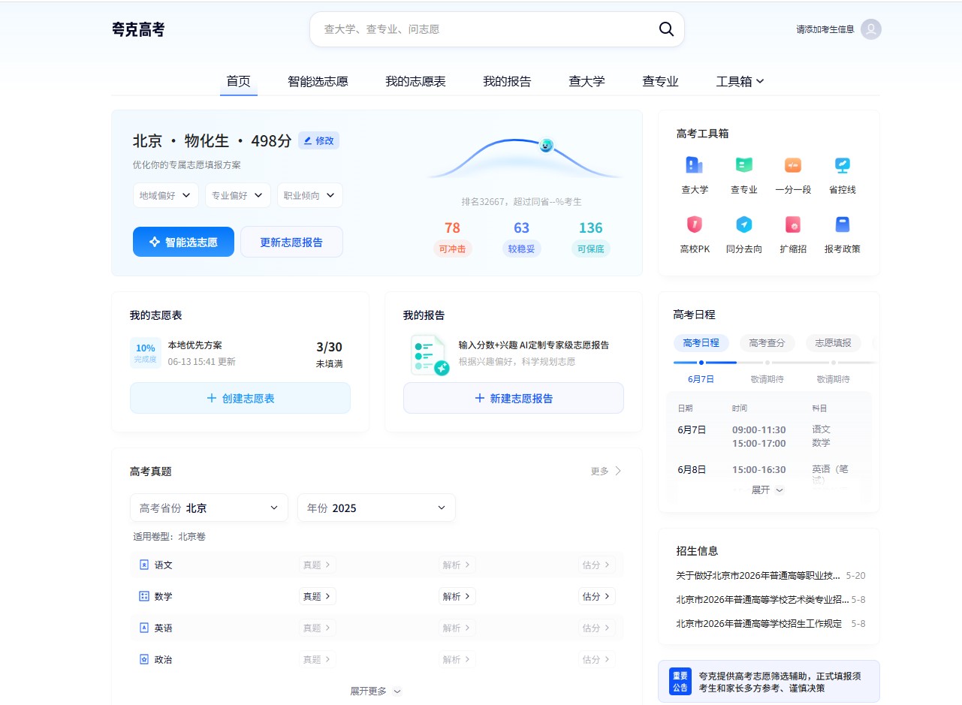The height and width of the screenshot is (705, 962).
Task: Click the 6月7日 timeline marker
Action: [x=701, y=363]
